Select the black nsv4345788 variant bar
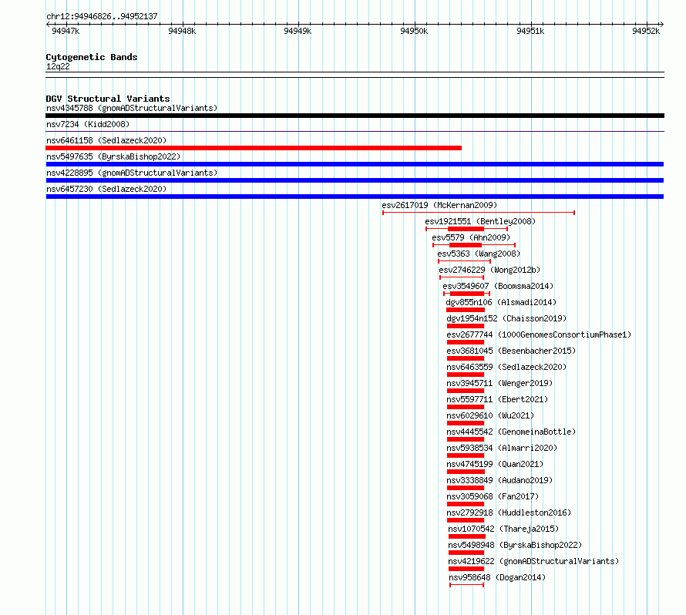 pyautogui.click(x=355, y=116)
